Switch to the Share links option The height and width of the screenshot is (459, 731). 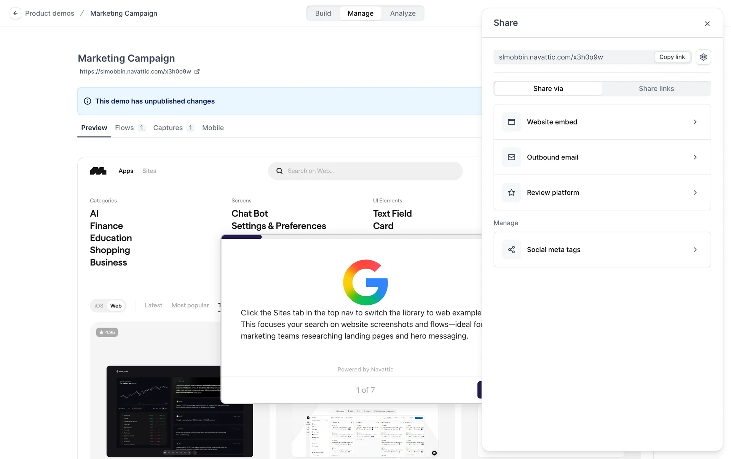(x=656, y=89)
